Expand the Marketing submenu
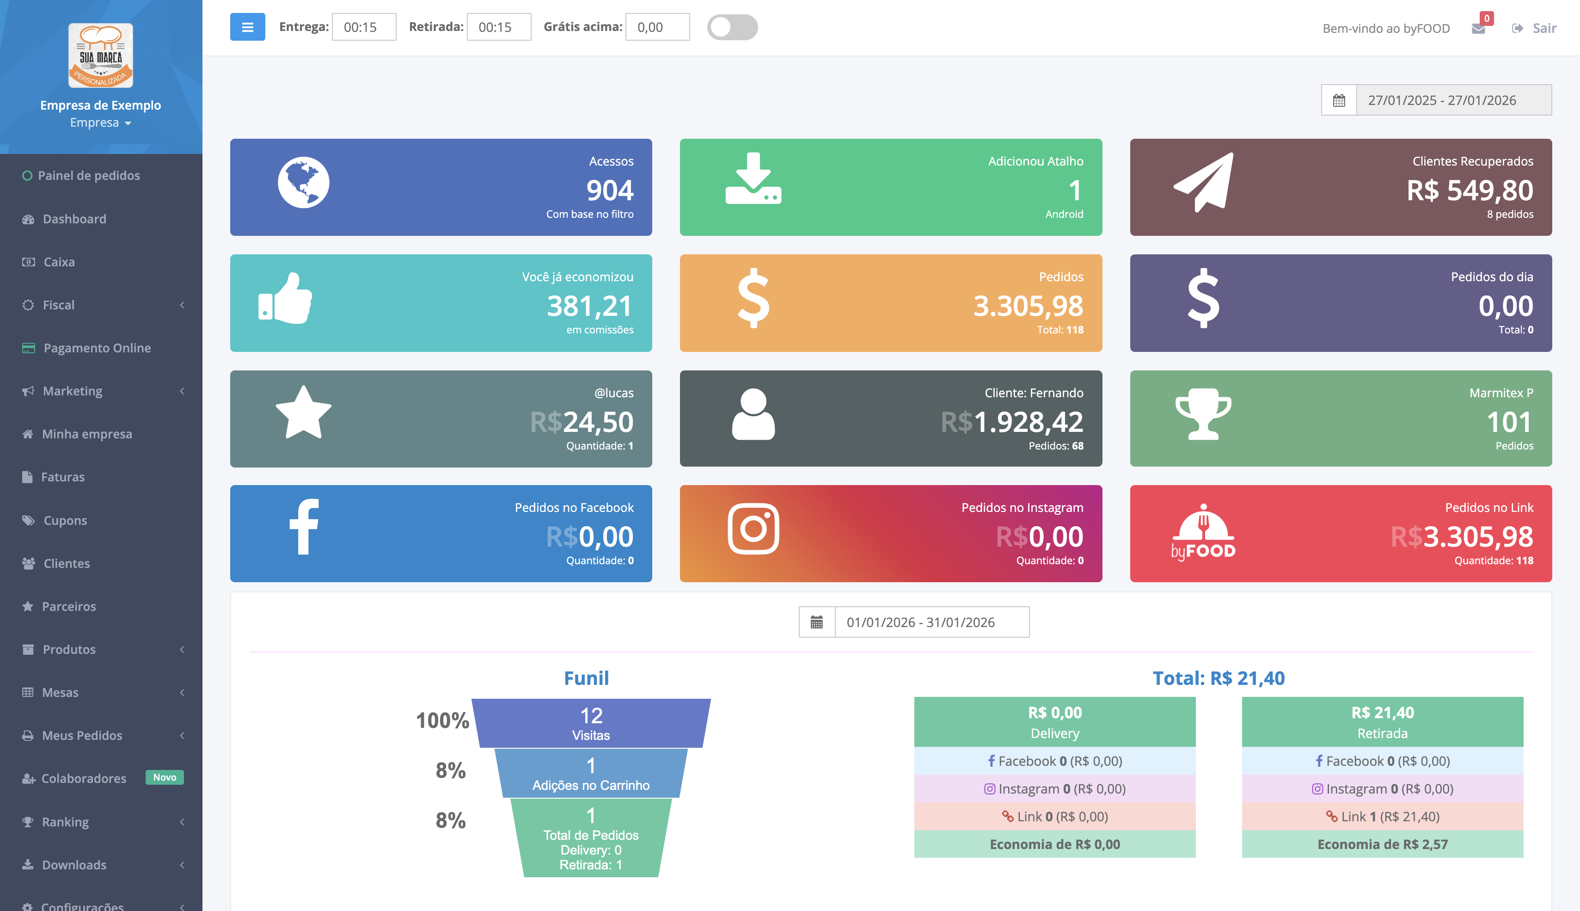This screenshot has height=911, width=1580. coord(72,390)
